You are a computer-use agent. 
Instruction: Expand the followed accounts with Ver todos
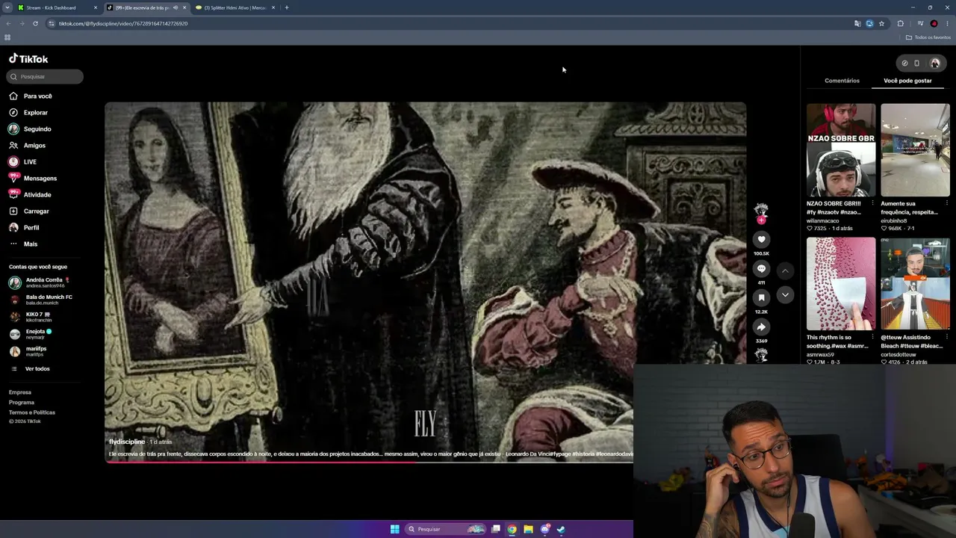(x=31, y=369)
